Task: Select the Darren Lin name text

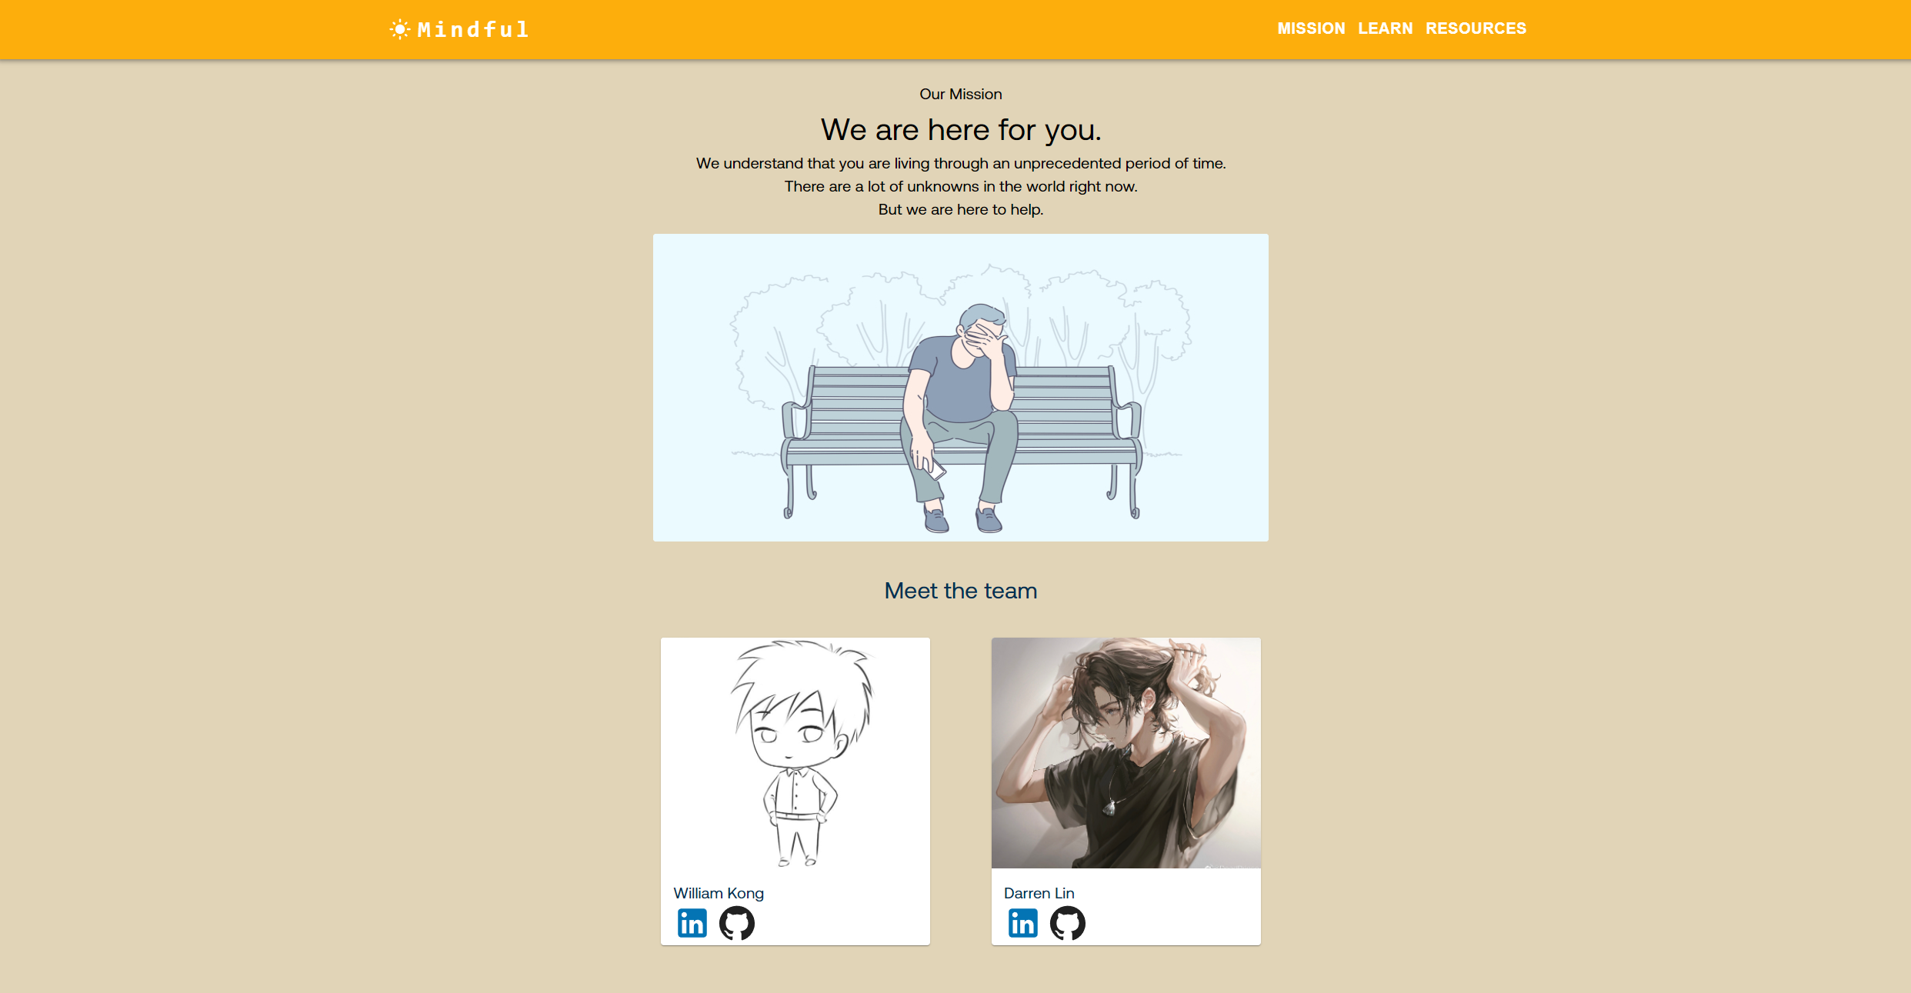Action: (1039, 893)
